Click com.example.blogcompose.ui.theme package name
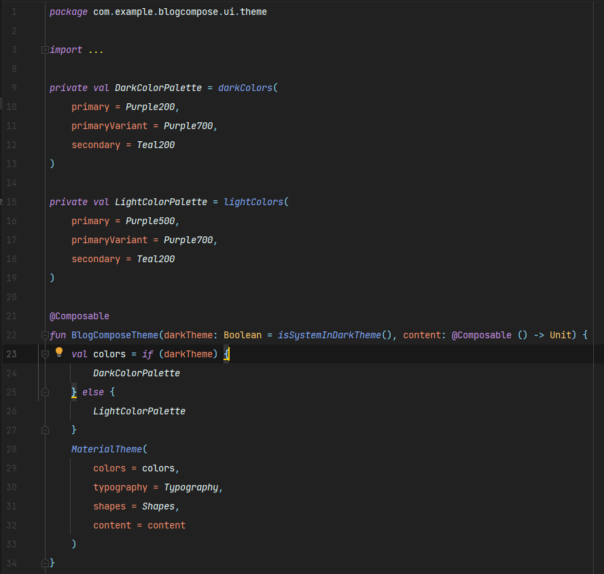This screenshot has height=574, width=604. (180, 12)
